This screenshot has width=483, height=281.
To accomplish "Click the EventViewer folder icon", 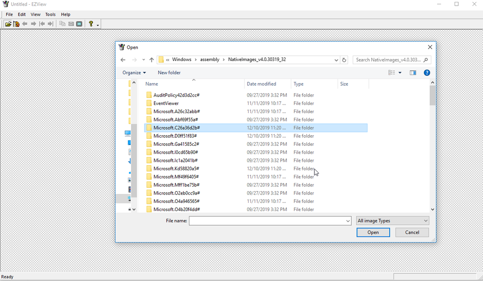I will [149, 103].
